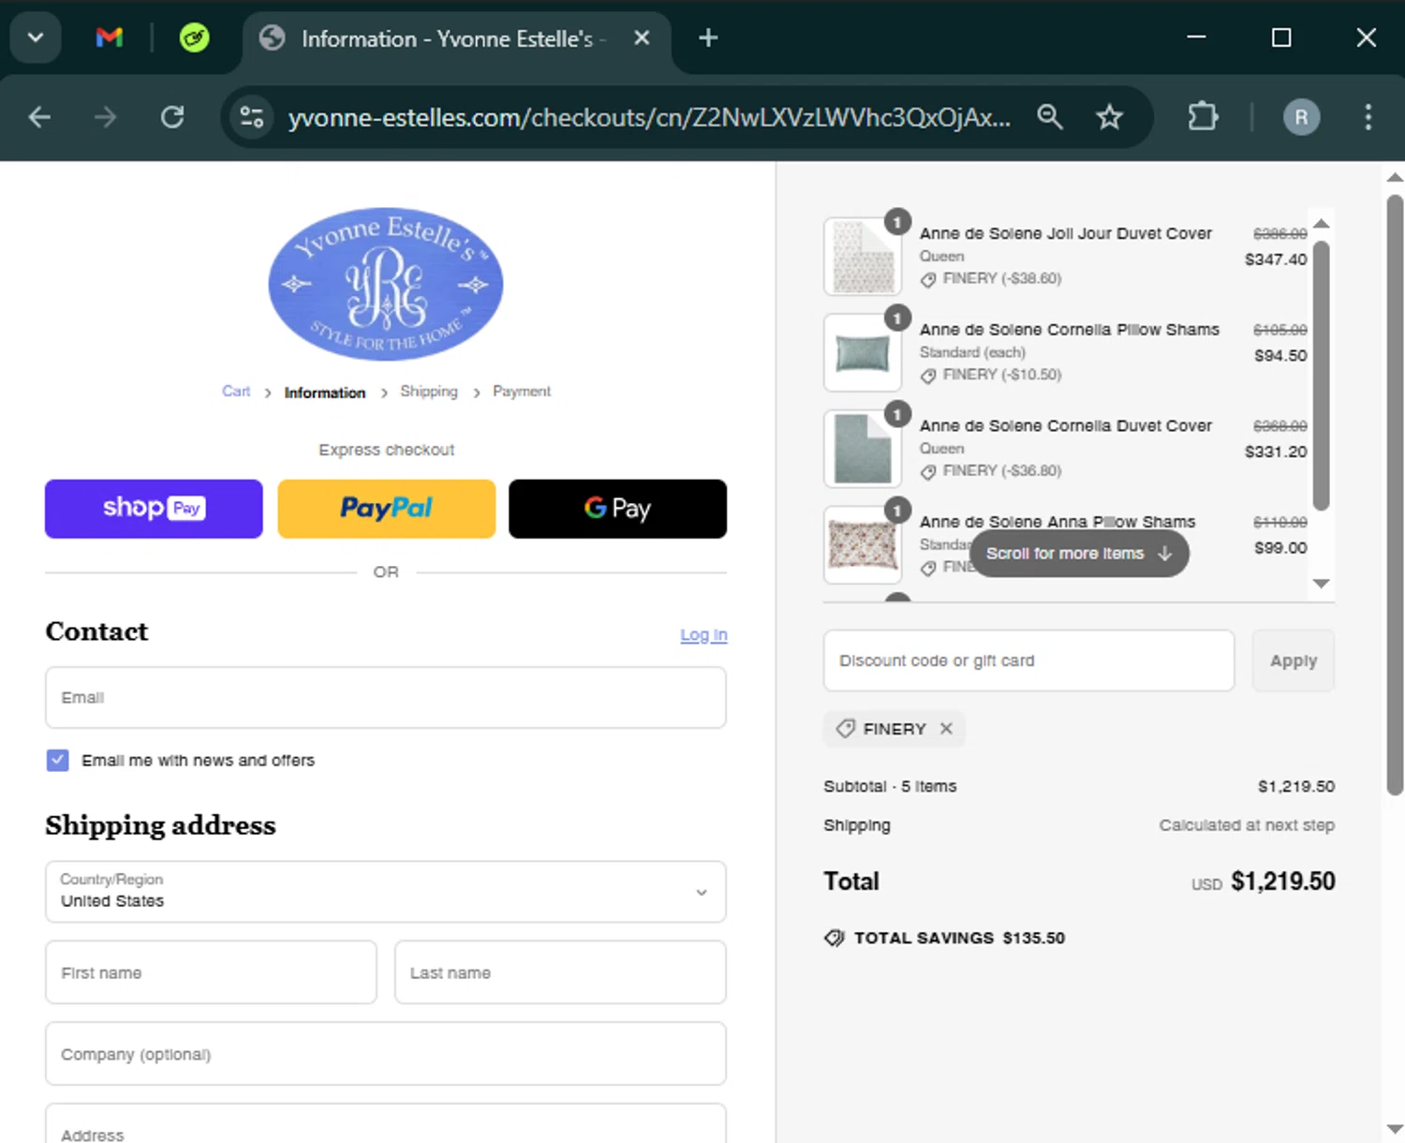Focus the Email input field
Viewport: 1405px width, 1143px height.
click(x=386, y=698)
